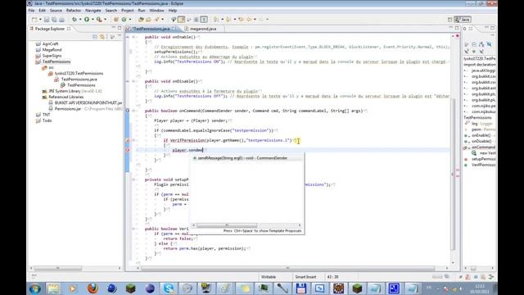The image size is (524, 295).
Task: Toggle Show Whitespace Characters icon
Action: pyautogui.click(x=204, y=20)
